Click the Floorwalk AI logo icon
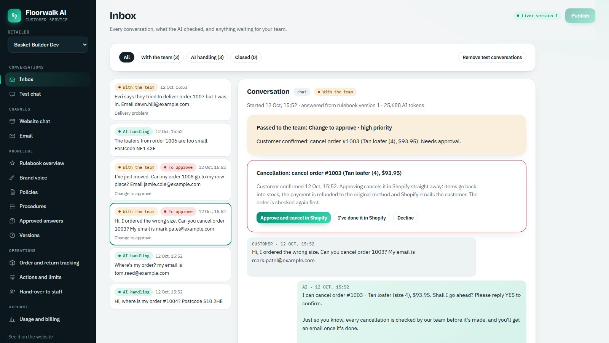This screenshot has width=609, height=343. [x=14, y=16]
